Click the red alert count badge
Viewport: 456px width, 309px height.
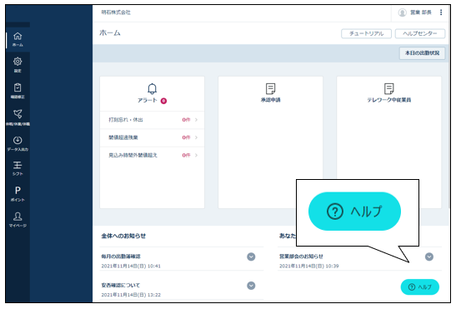click(x=163, y=101)
